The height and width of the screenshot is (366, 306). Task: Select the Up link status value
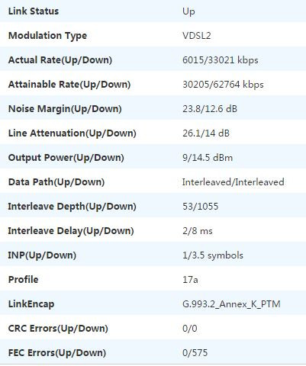188,11
